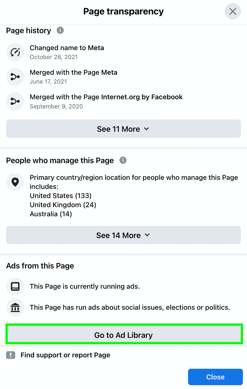
Task: Click the Page history info icon
Action: point(60,30)
